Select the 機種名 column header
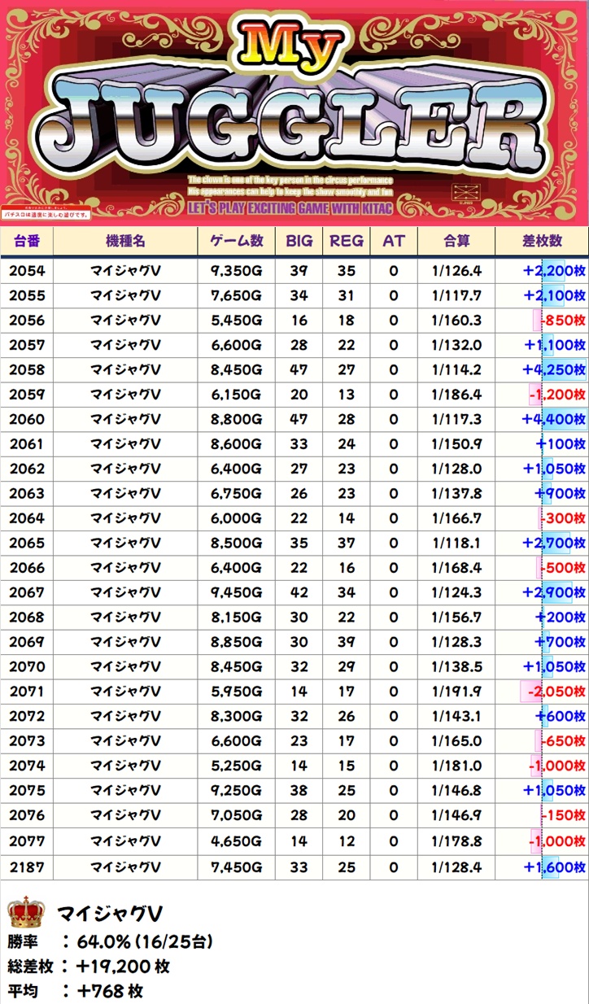Screen dimensions: 589x1004 click(125, 242)
